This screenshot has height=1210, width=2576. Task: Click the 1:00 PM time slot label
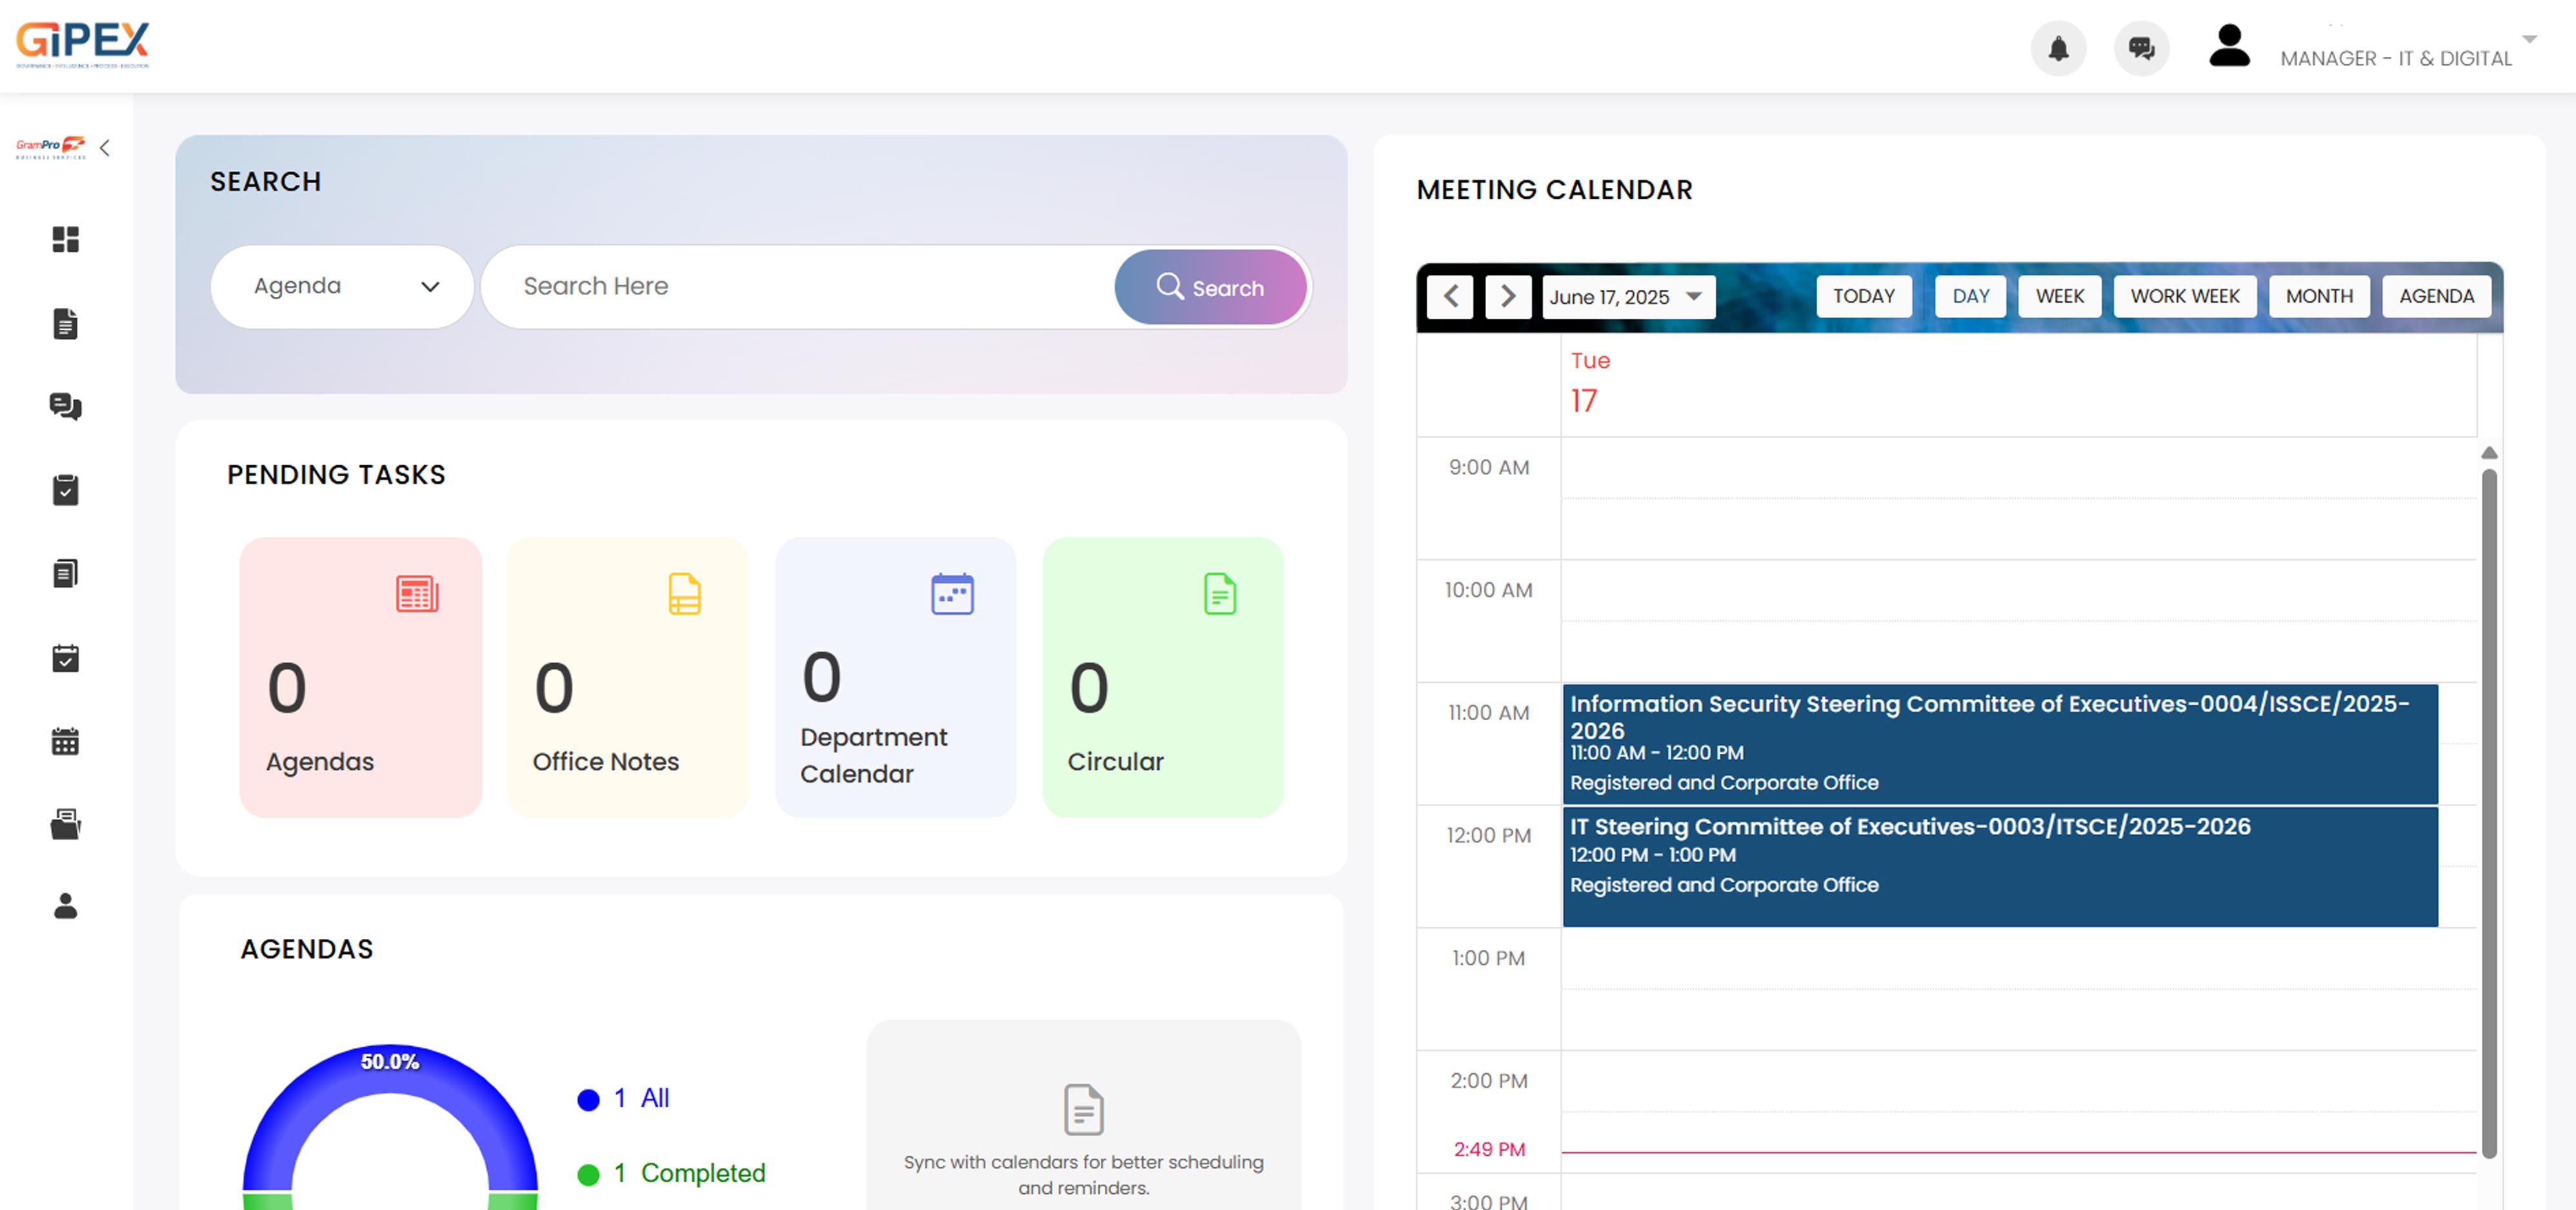click(x=1488, y=958)
